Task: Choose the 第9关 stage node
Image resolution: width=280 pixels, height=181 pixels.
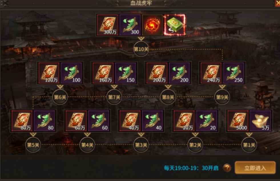Action: [x=222, y=97]
